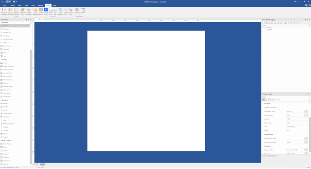The height and width of the screenshot is (169, 311).
Task: Click the Events link in Properties
Action: point(264,156)
